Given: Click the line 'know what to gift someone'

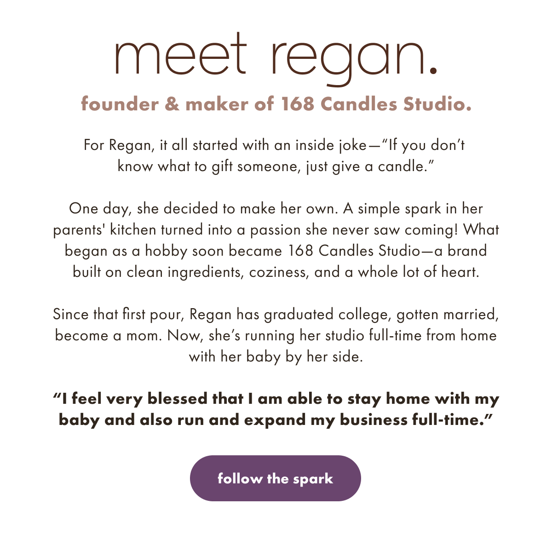Looking at the screenshot, I should coord(276,166).
